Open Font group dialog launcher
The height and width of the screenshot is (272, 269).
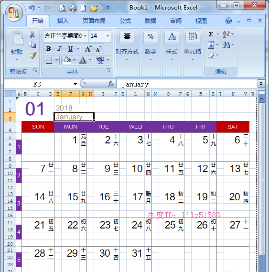tap(109, 70)
